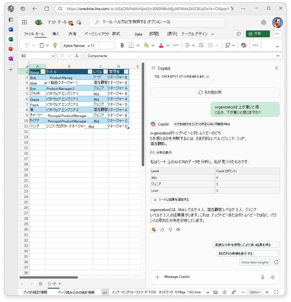Screen dimensions: 291x302
Task: Go back in the browser
Action: [35, 9]
